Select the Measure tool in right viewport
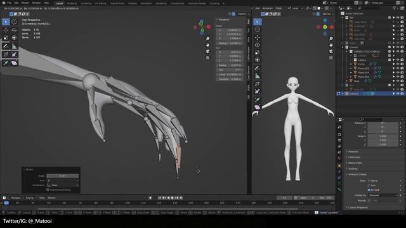This screenshot has height=228, width=406. coord(258,76)
